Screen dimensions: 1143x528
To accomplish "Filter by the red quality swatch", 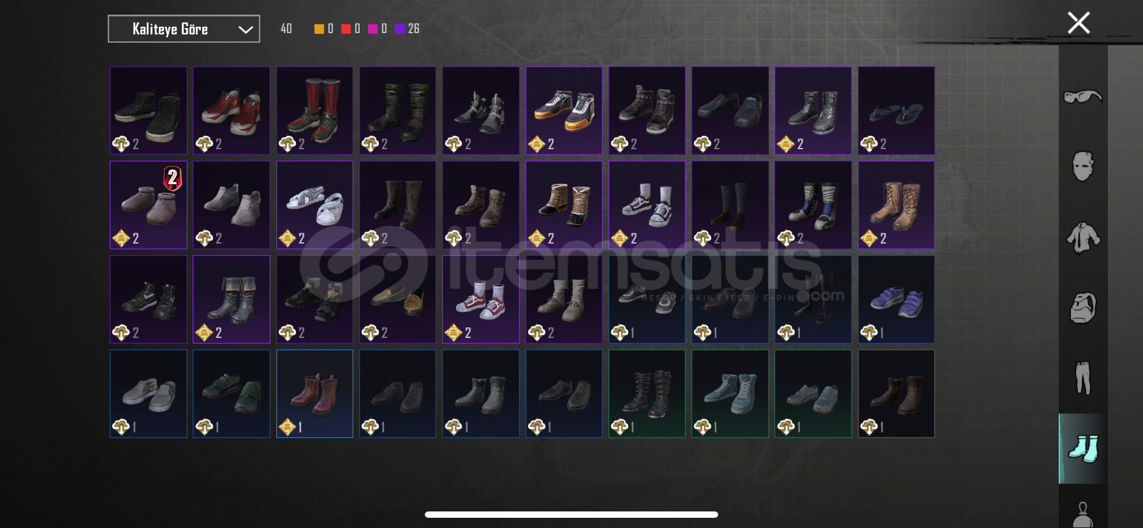I will click(346, 29).
